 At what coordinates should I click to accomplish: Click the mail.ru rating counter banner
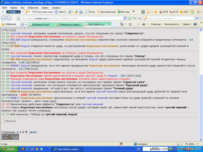point(10,137)
